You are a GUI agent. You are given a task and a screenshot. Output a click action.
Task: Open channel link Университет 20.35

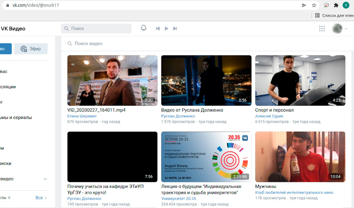pyautogui.click(x=178, y=198)
